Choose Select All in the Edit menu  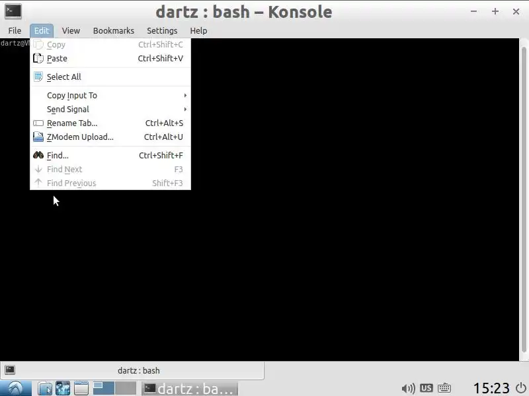point(110,77)
